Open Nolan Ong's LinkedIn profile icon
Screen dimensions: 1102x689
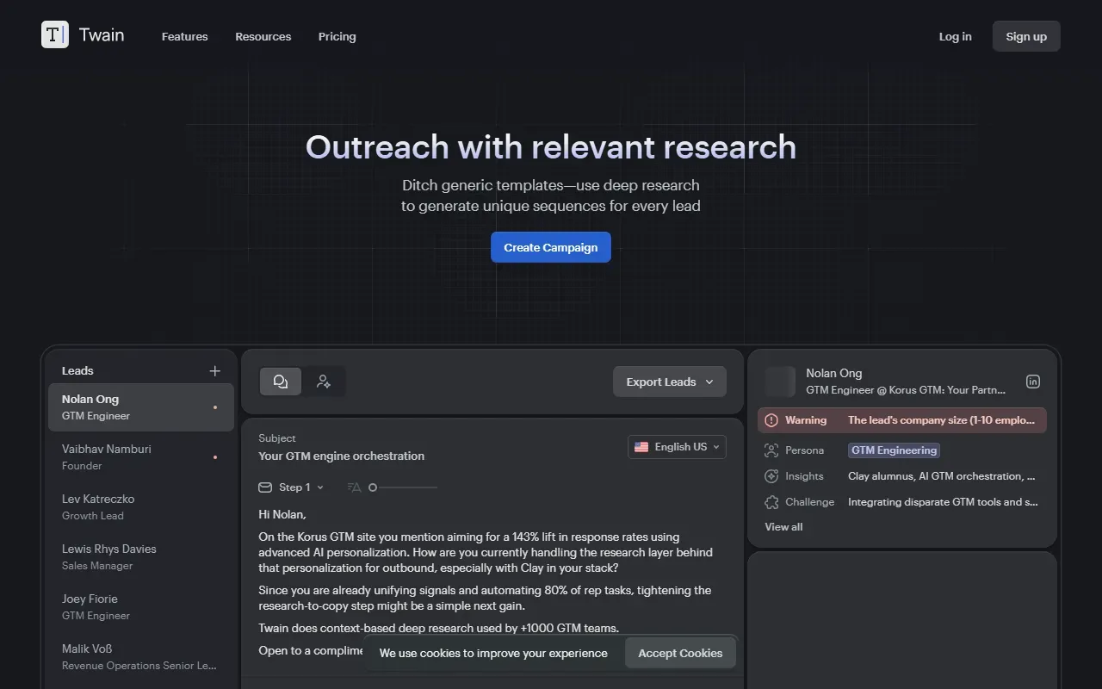click(1033, 382)
